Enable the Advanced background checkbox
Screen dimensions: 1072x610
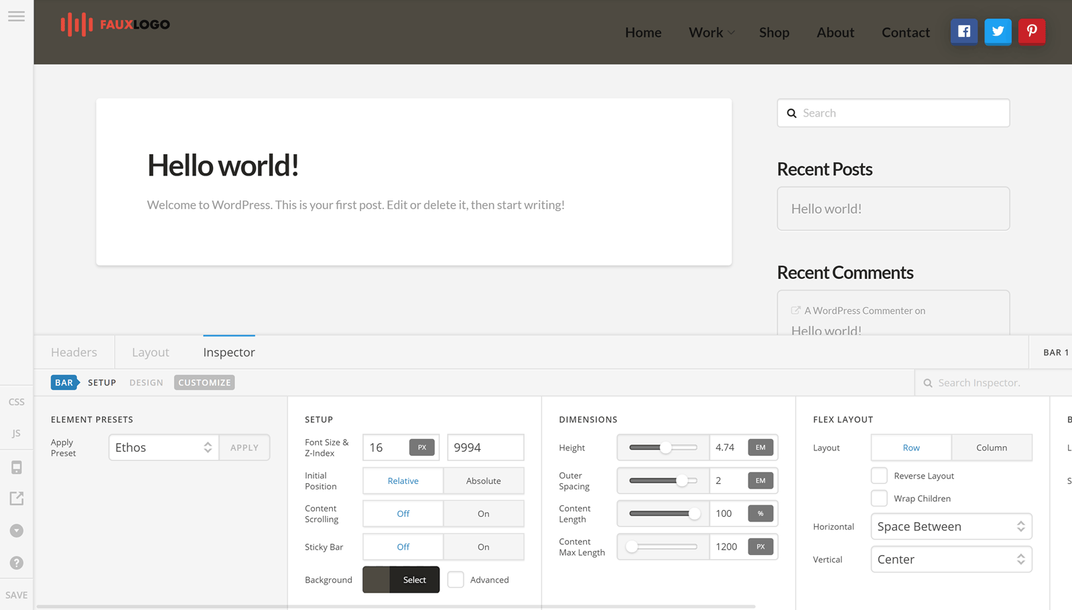click(x=456, y=580)
